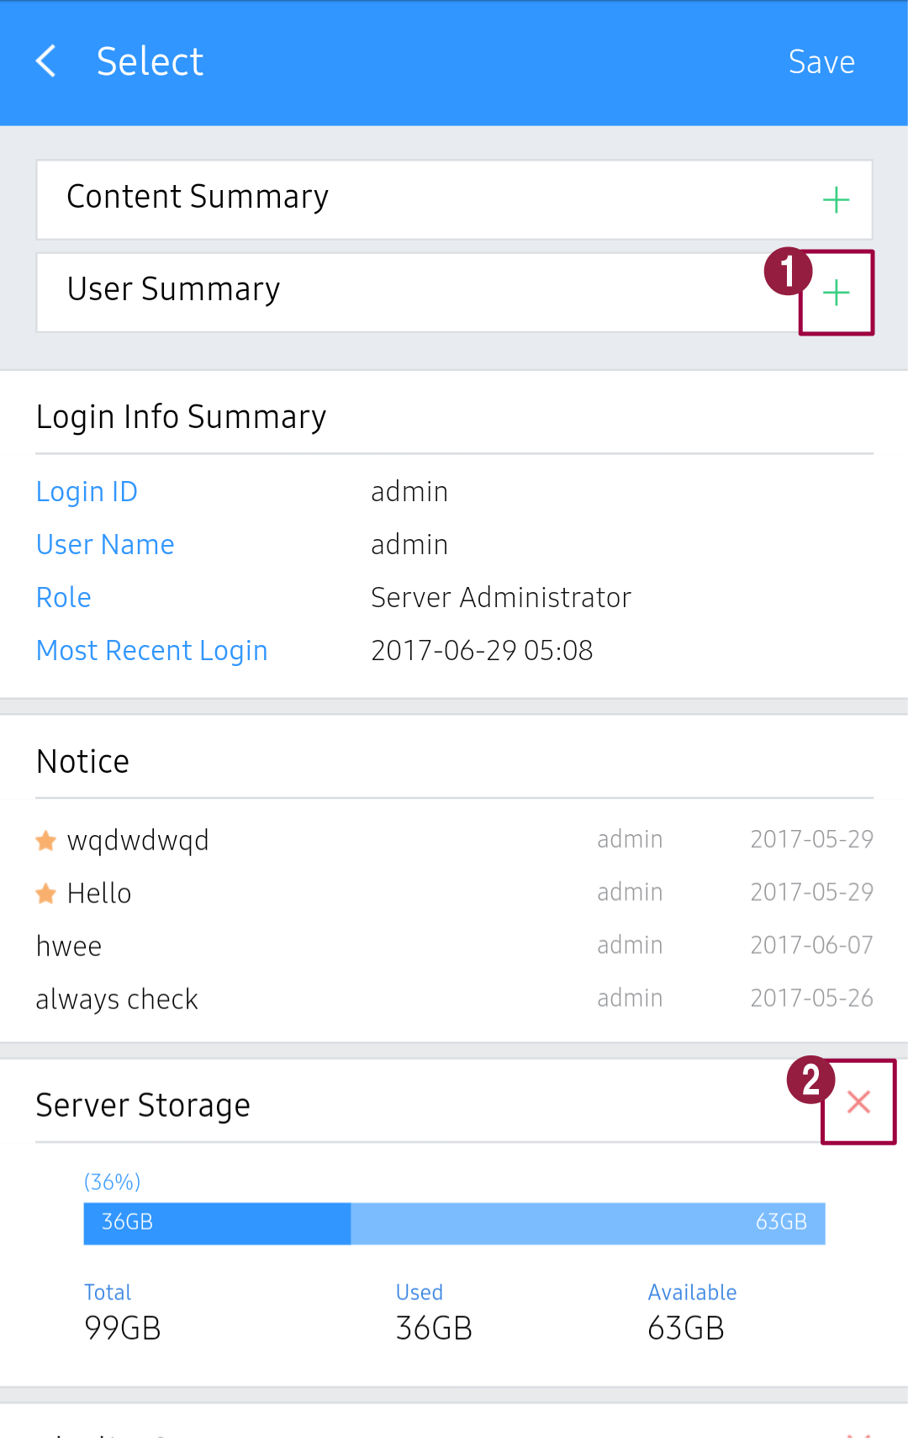Click the star beside Hello notice

[x=46, y=893]
